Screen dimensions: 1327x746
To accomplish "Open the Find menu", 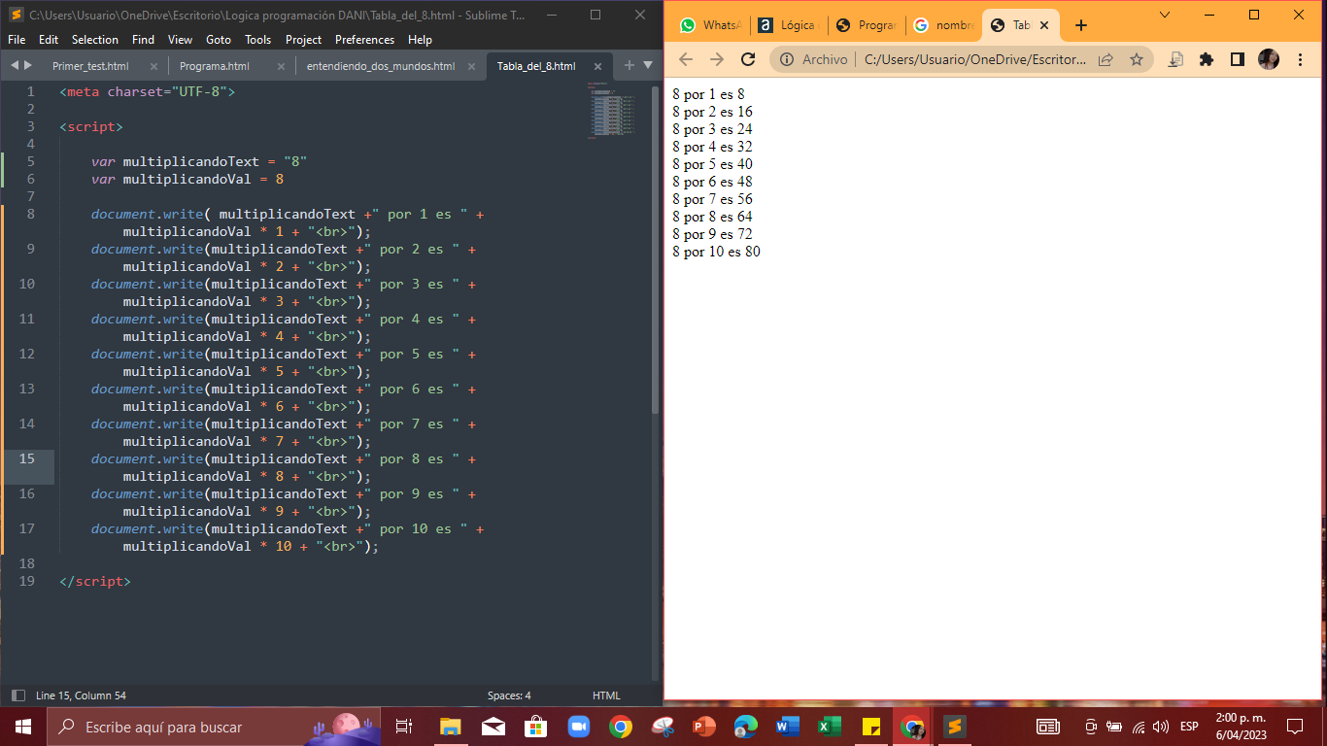I will pos(143,40).
